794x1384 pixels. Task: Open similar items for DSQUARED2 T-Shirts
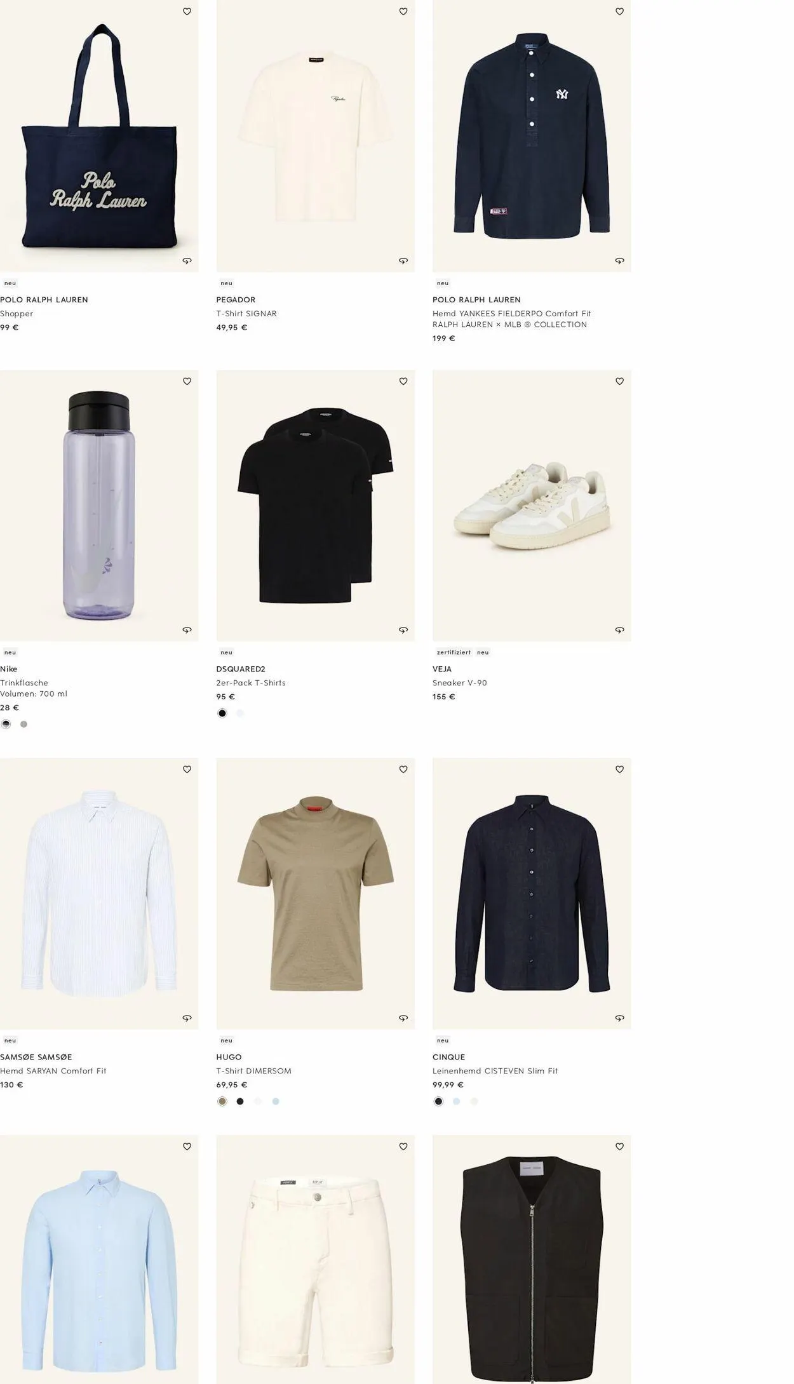403,630
